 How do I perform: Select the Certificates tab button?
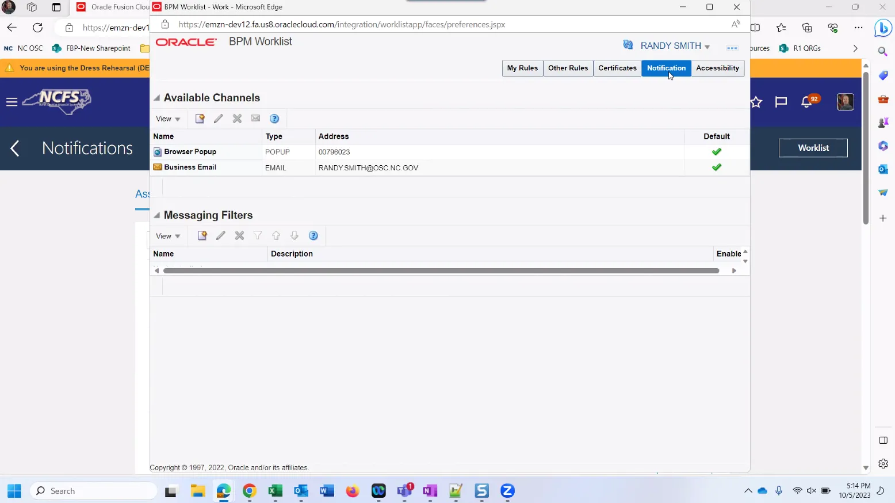pos(617,68)
